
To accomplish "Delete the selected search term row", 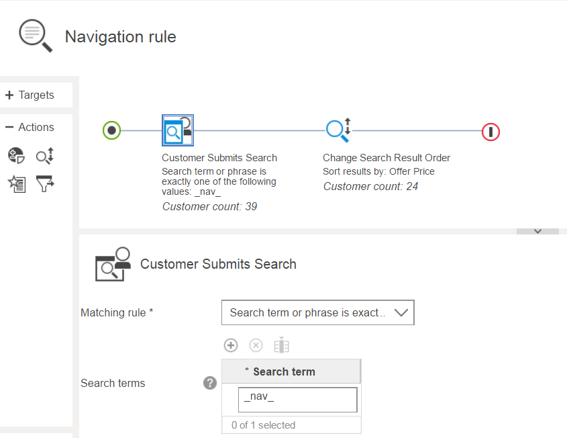I will 256,345.
